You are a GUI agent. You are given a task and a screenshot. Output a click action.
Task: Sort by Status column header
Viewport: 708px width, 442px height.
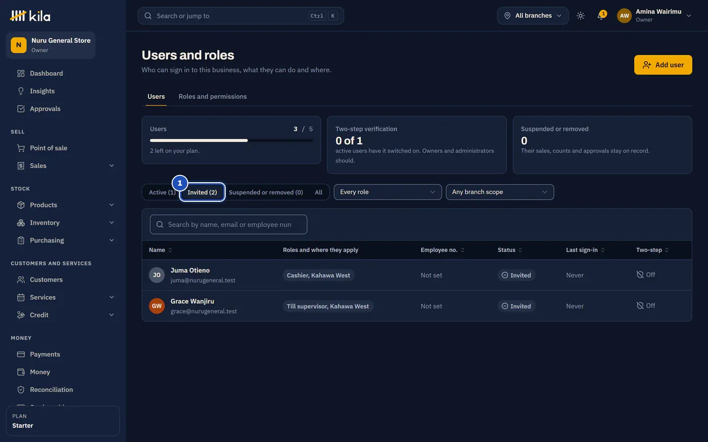point(510,250)
